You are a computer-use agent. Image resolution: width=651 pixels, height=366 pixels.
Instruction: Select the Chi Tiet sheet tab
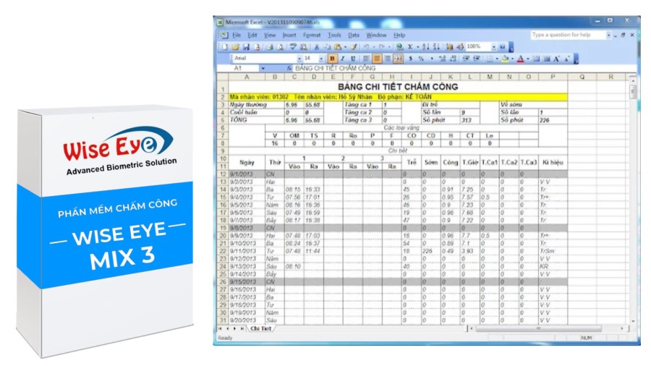(260, 328)
